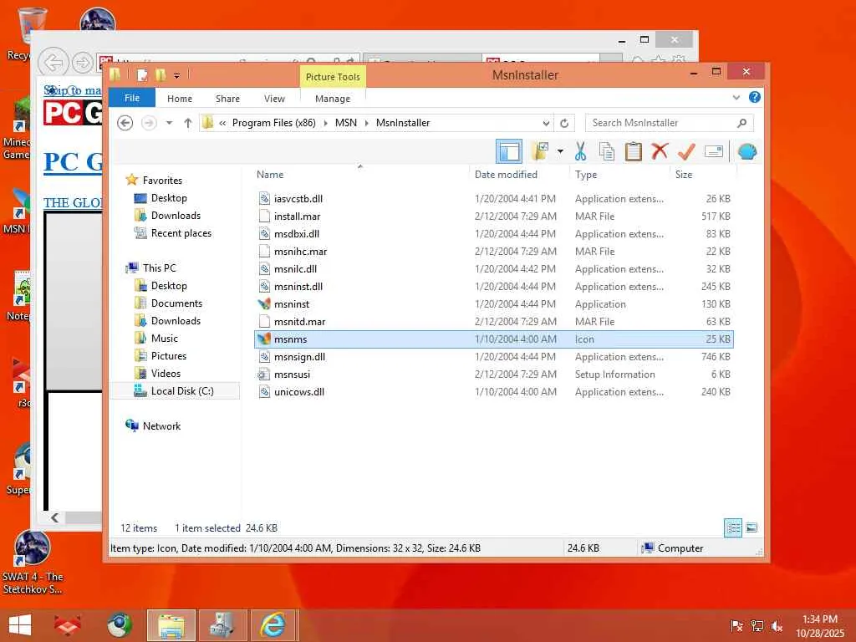This screenshot has height=642, width=856.
Task: Click the Search MsnInstaller field
Action: [669, 123]
